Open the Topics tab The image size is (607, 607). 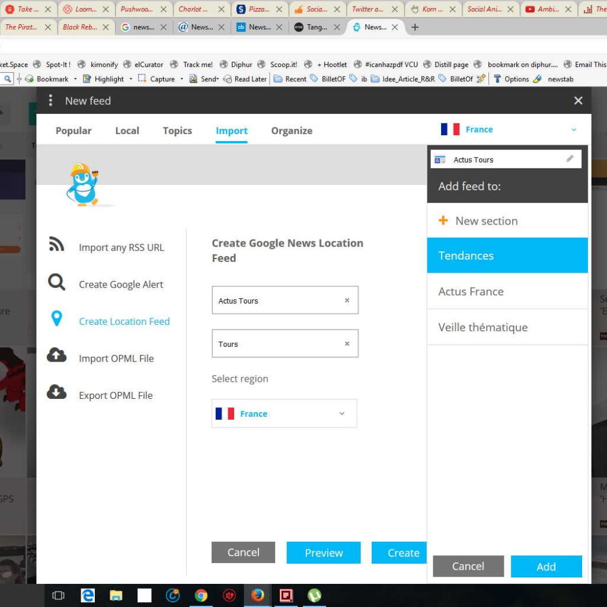(177, 131)
